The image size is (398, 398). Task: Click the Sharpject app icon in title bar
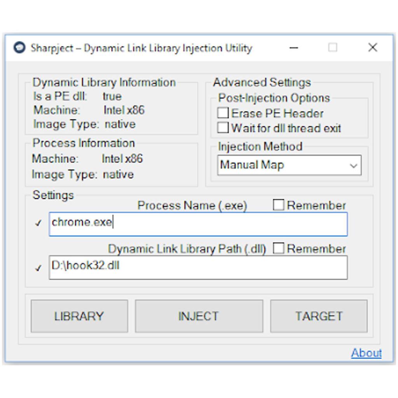19,48
